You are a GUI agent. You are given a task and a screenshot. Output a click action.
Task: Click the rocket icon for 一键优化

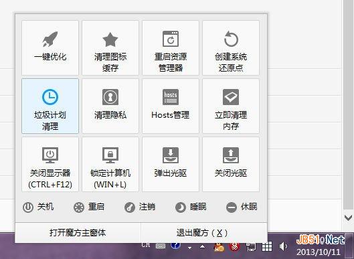[50, 39]
